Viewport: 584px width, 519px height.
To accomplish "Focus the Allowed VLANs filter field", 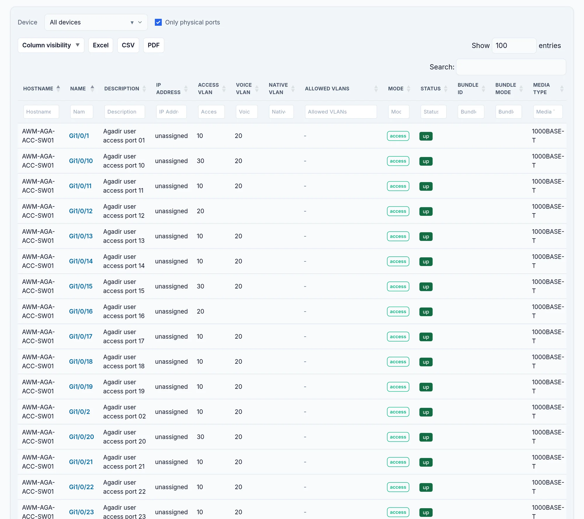I will click(341, 112).
